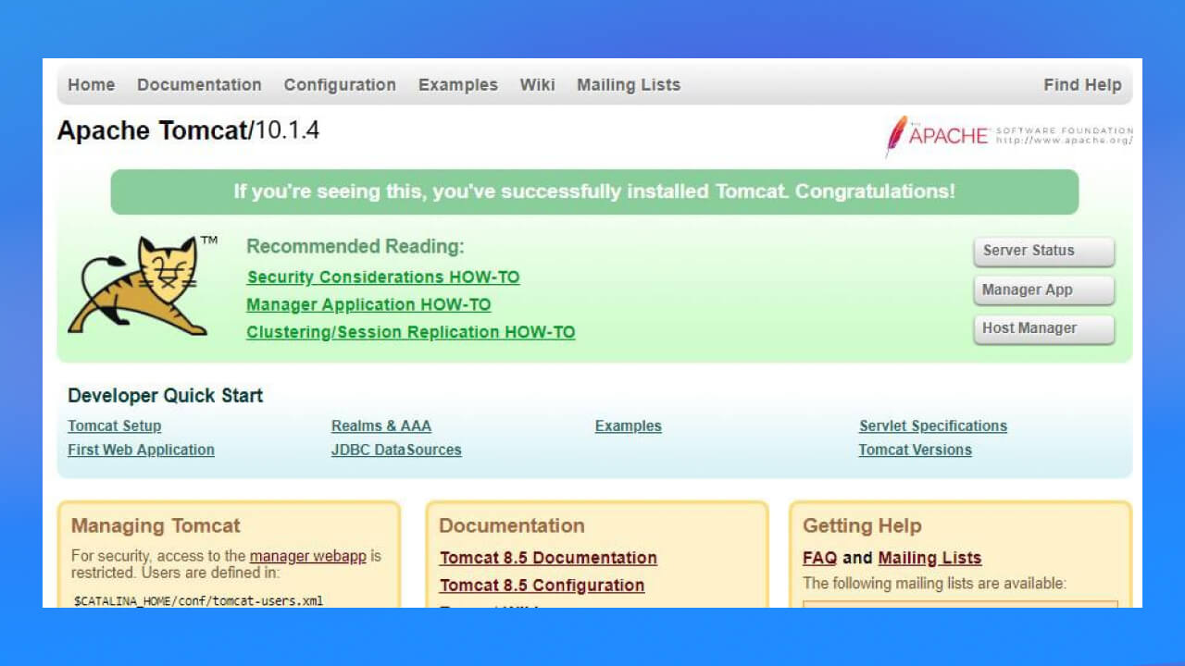The image size is (1185, 666).
Task: Click the FAQ link under Getting Help
Action: (x=819, y=558)
